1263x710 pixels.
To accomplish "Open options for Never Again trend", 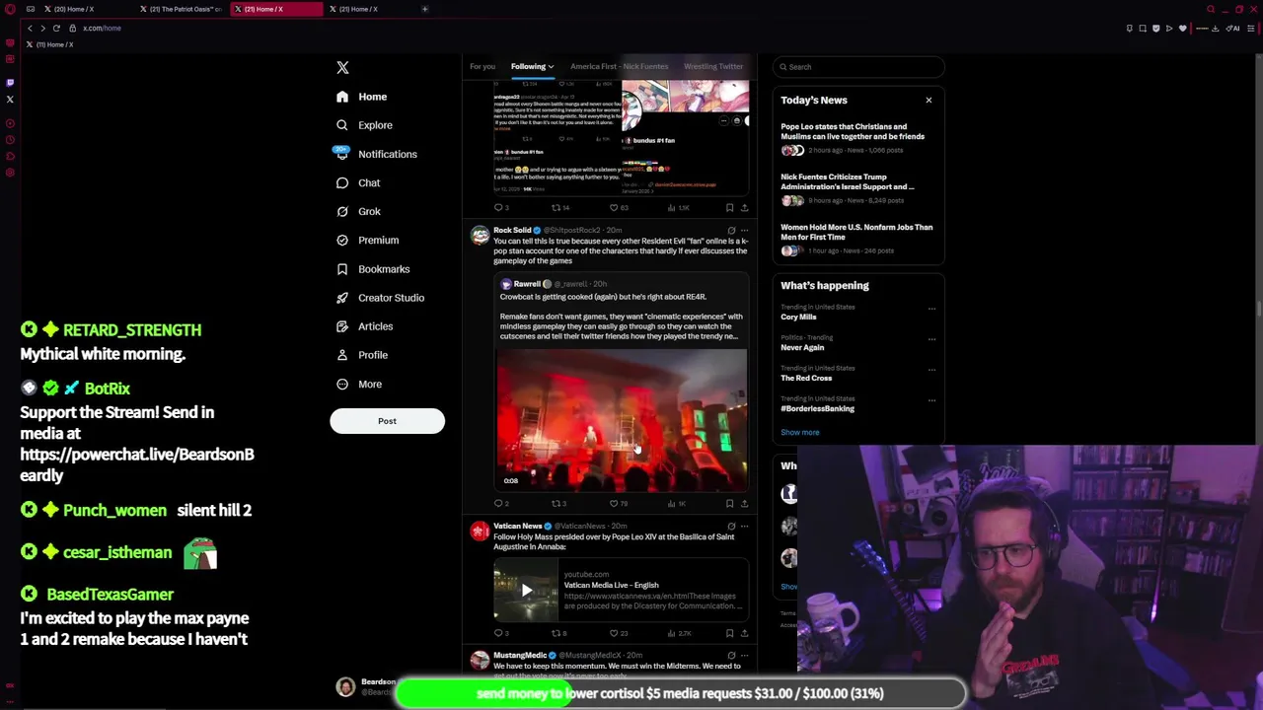I will click(931, 338).
